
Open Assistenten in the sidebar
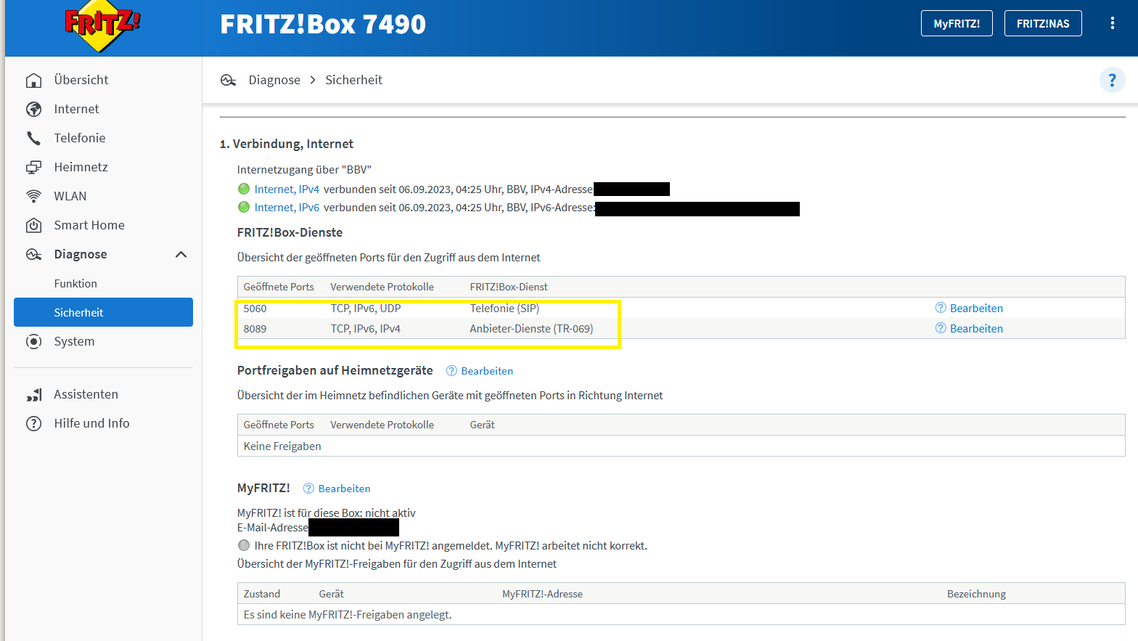click(86, 394)
